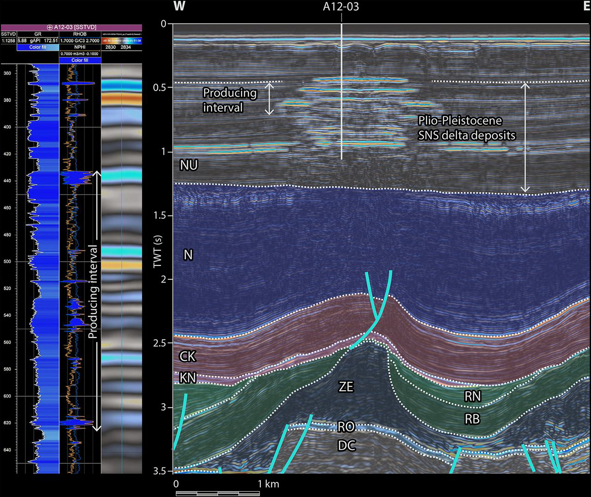Click the 0.5 tick on the TWT axis
The height and width of the screenshot is (497, 591).
(160, 87)
